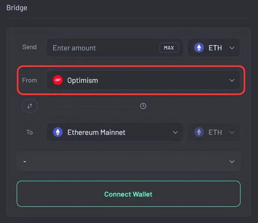Click the clock history icon
258x223 pixels.
coord(143,106)
